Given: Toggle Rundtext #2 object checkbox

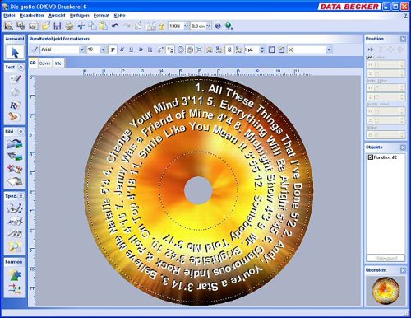Looking at the screenshot, I should point(371,157).
